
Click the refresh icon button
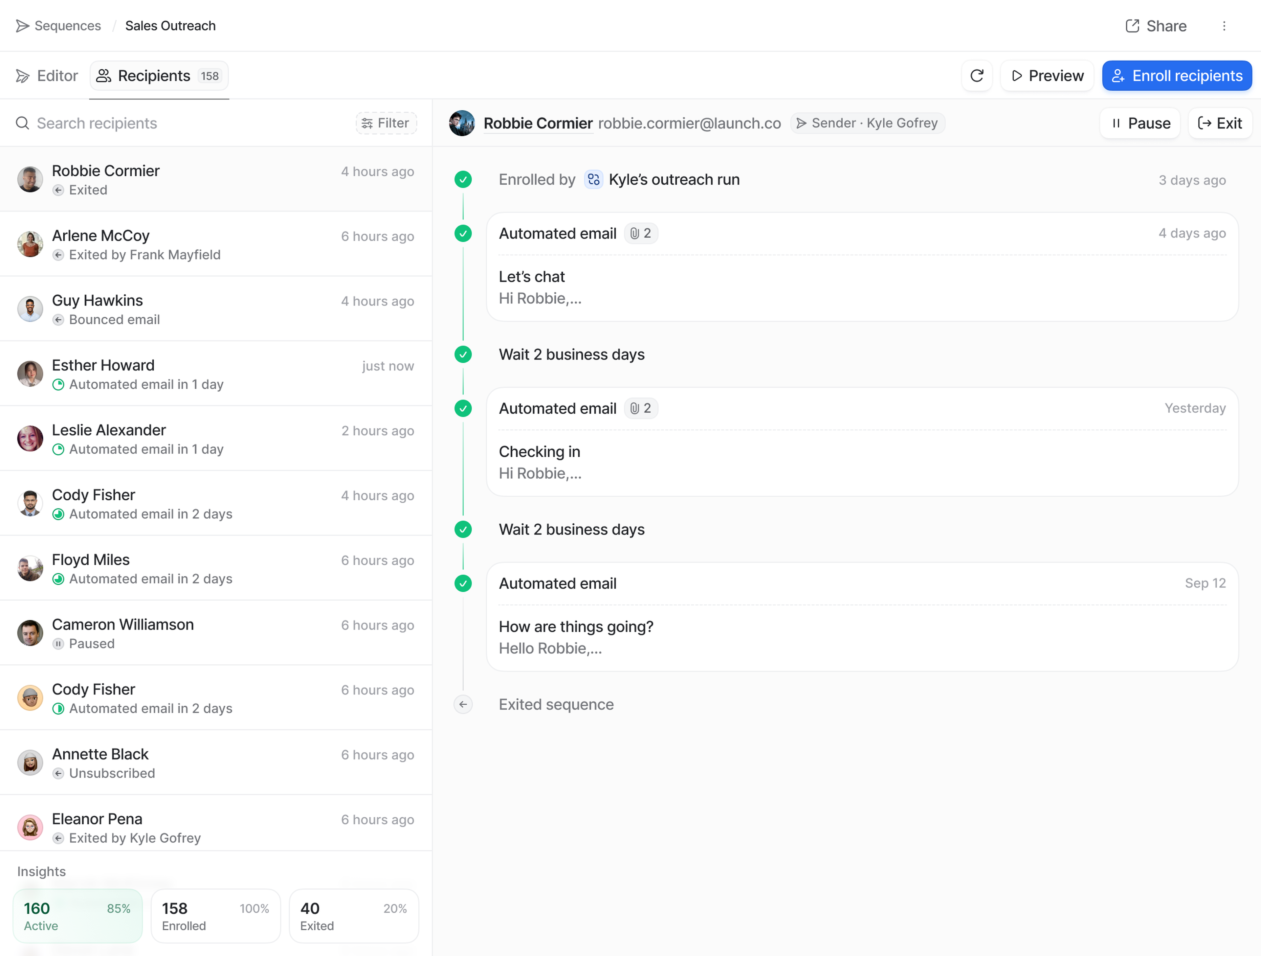[x=977, y=76]
